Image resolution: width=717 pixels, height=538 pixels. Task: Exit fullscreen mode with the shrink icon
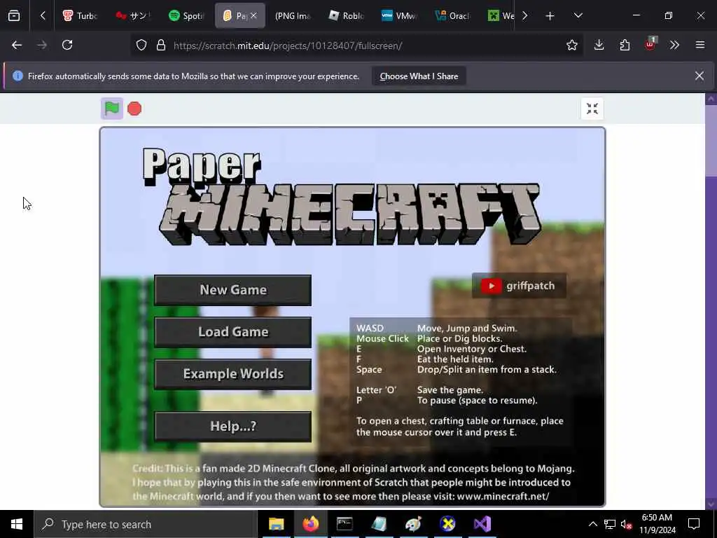click(x=592, y=109)
